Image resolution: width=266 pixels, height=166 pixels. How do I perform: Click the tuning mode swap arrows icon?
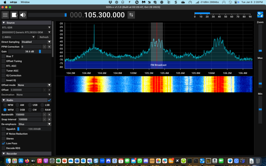point(131,15)
